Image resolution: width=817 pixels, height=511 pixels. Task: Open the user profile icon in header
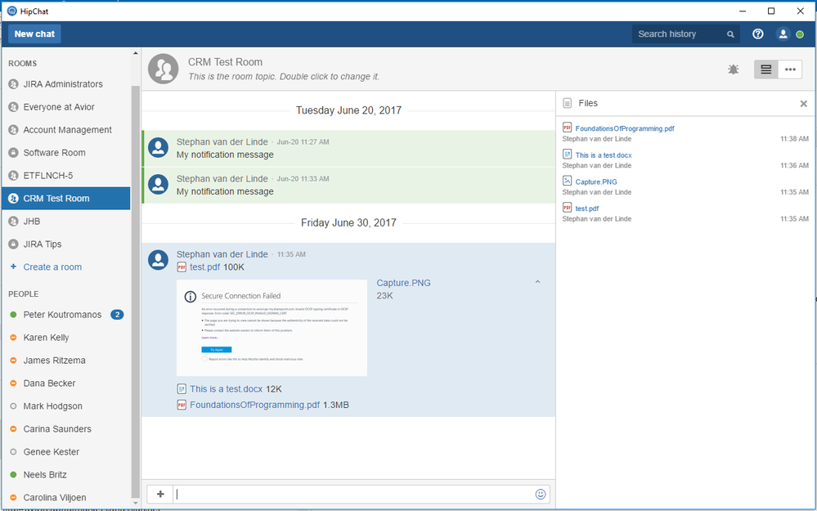coord(783,34)
